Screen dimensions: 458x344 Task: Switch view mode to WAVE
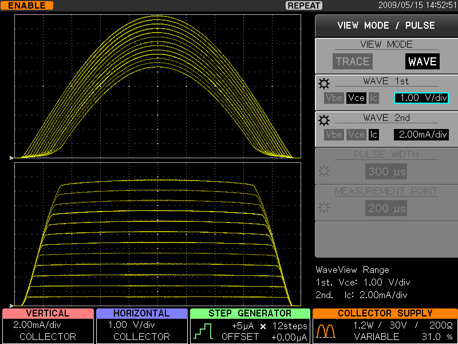423,61
